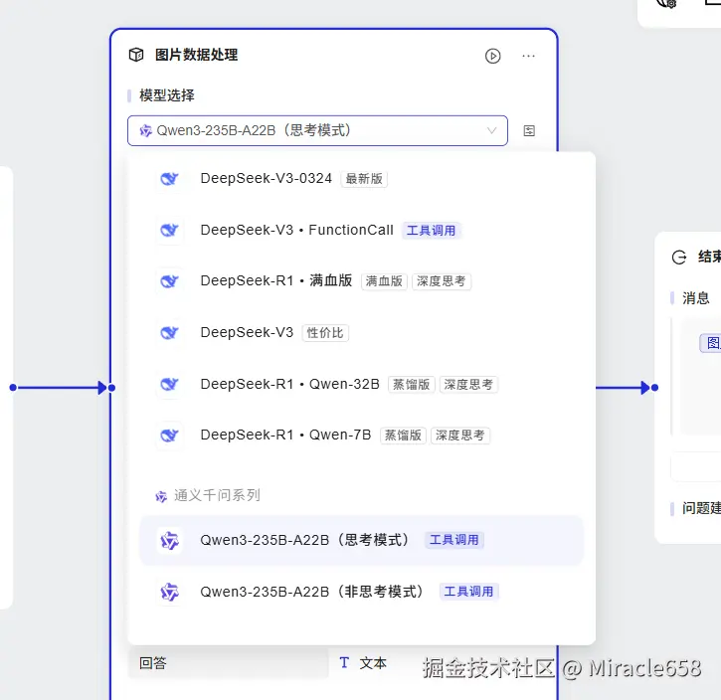Click the DeepSeek whale icon beside DeepSeek-V3-0324
Image resolution: width=721 pixels, height=700 pixels.
(170, 178)
